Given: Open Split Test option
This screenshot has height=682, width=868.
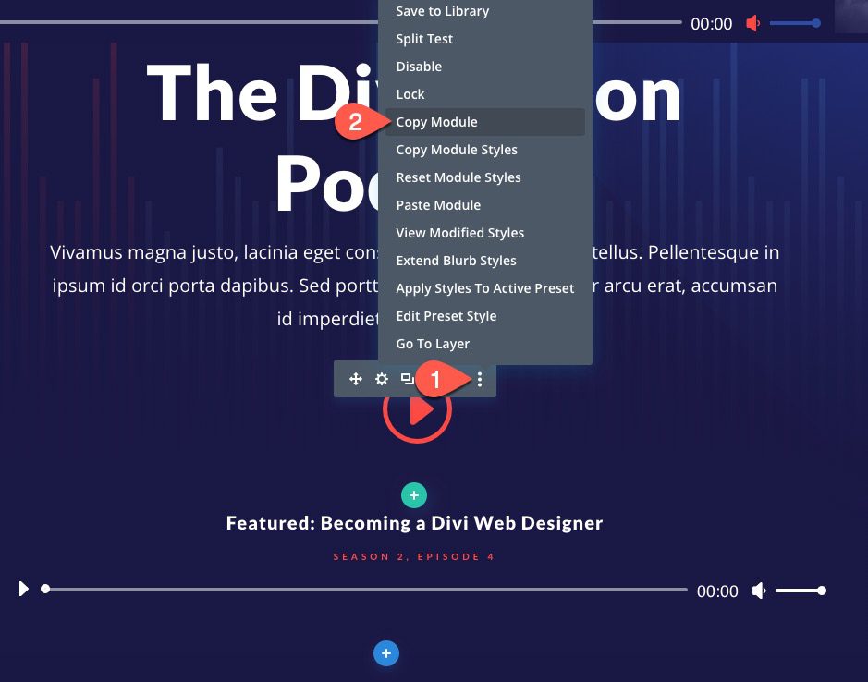Looking at the screenshot, I should tap(423, 39).
